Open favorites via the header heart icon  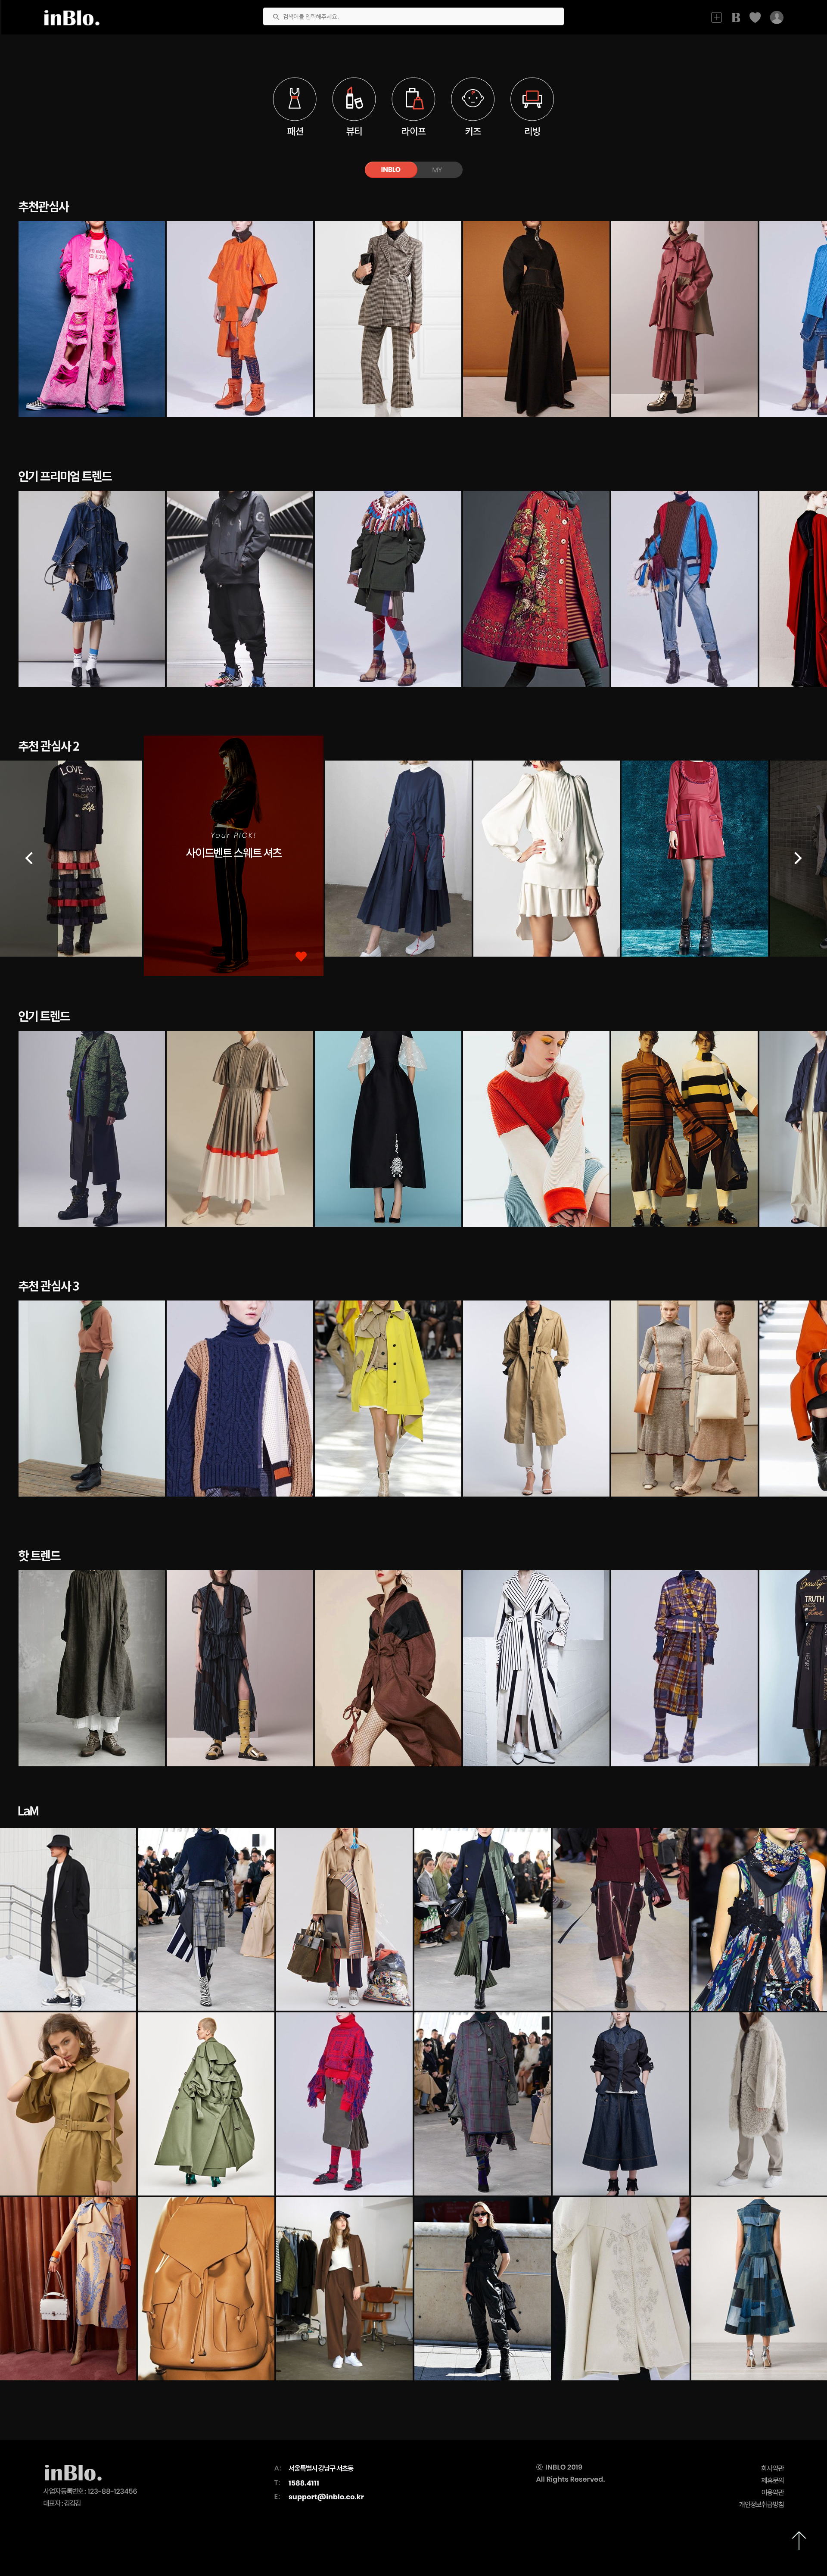pyautogui.click(x=755, y=17)
